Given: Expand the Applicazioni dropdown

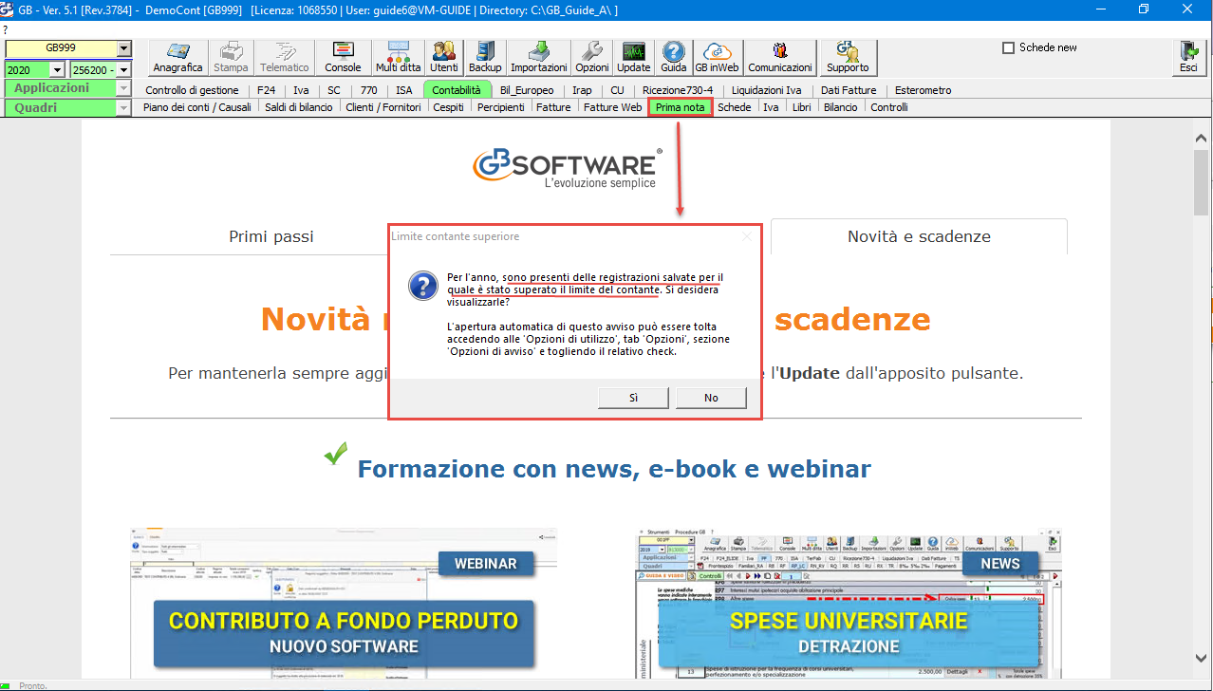Looking at the screenshot, I should (x=123, y=88).
